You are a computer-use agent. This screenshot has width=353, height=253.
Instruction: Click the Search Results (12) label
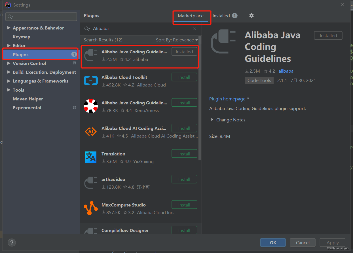[x=103, y=40]
